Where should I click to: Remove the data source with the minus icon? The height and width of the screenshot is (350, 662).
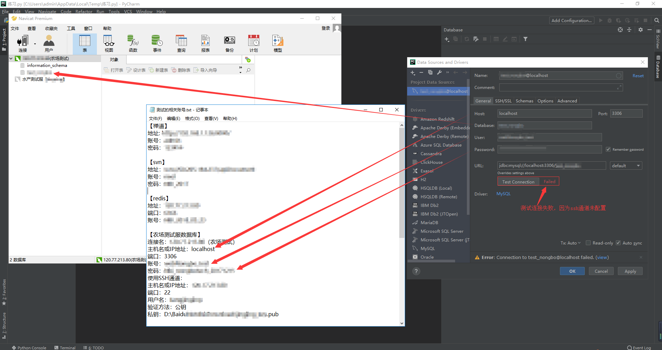tap(421, 72)
